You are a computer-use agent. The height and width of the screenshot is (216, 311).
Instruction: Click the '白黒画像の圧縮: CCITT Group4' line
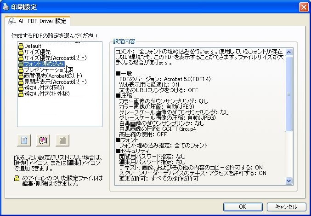158,129
